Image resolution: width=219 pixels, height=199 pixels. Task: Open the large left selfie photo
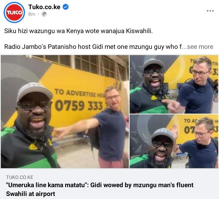(65, 112)
